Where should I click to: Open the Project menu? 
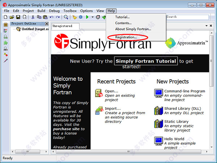[x=28, y=11]
